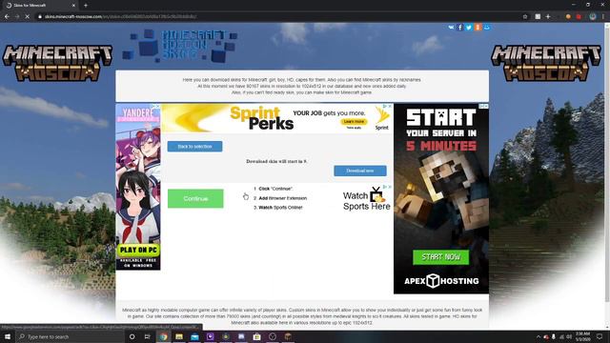The image size is (610, 343).
Task: Close the Apex Hosting ad via corner X
Action: (485, 106)
